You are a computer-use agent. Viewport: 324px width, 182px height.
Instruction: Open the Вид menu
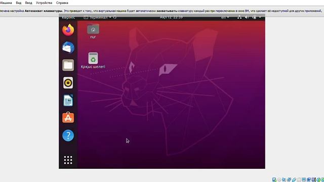(19, 3)
